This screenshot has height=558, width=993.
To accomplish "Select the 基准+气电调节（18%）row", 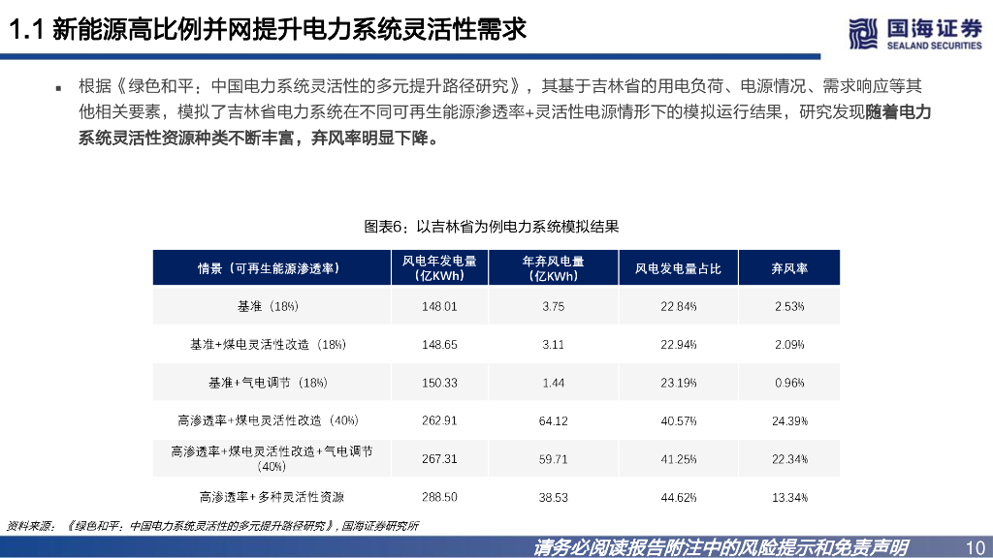I will point(271,382).
